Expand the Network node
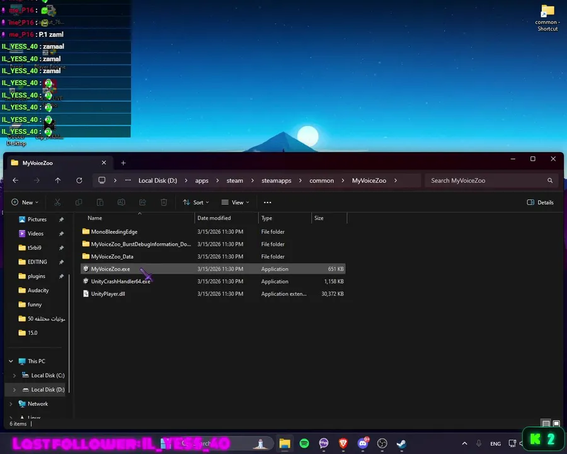Screen dimensions: 567x454 point(11,404)
